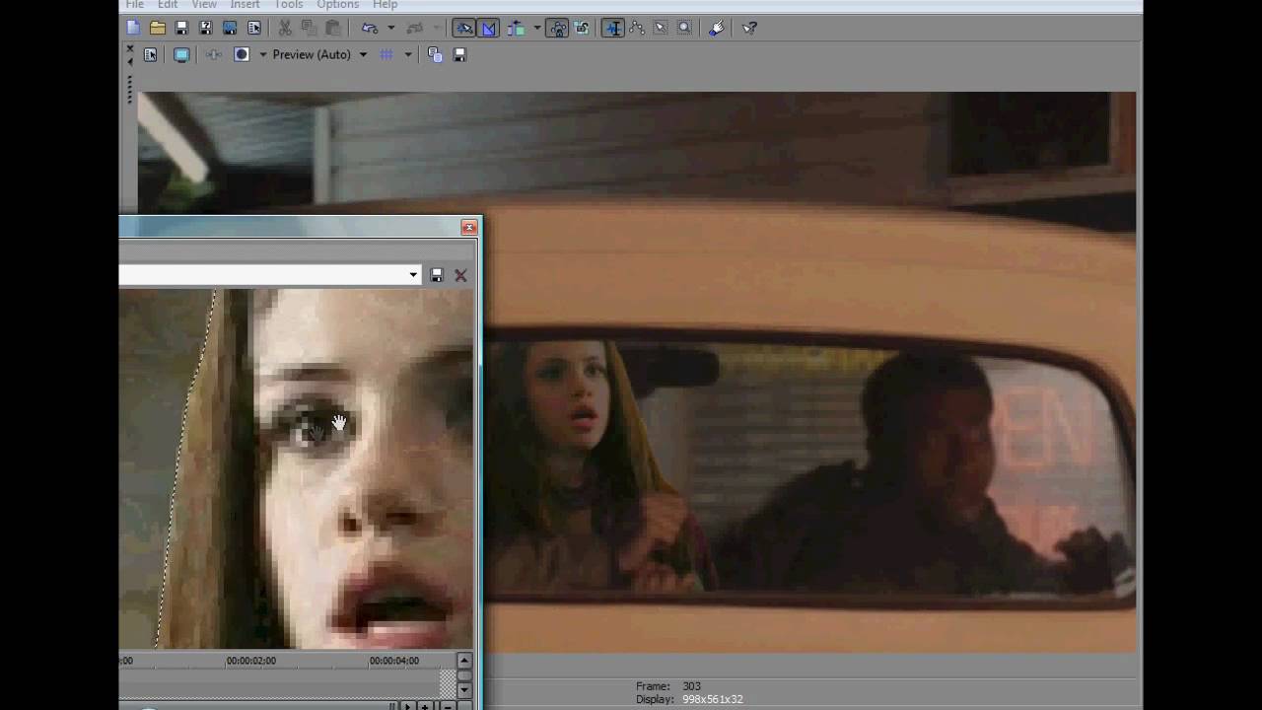Click the Save As icon

pyautogui.click(x=205, y=28)
